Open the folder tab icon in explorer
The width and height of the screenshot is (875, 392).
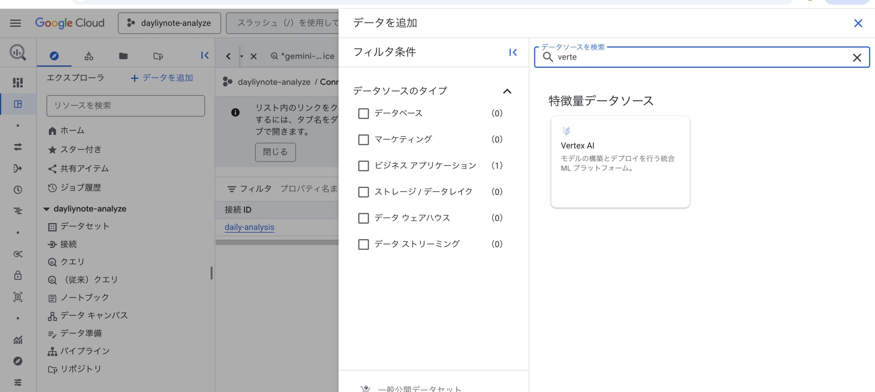(x=123, y=56)
